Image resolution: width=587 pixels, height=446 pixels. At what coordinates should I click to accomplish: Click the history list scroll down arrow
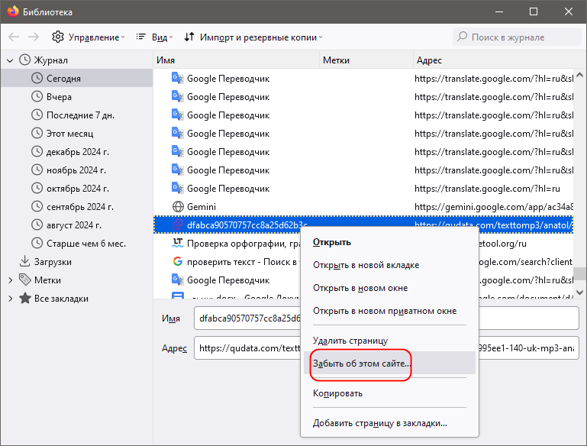[579, 292]
